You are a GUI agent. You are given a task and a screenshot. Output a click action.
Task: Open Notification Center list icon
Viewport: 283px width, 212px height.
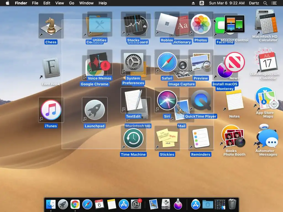274,3
